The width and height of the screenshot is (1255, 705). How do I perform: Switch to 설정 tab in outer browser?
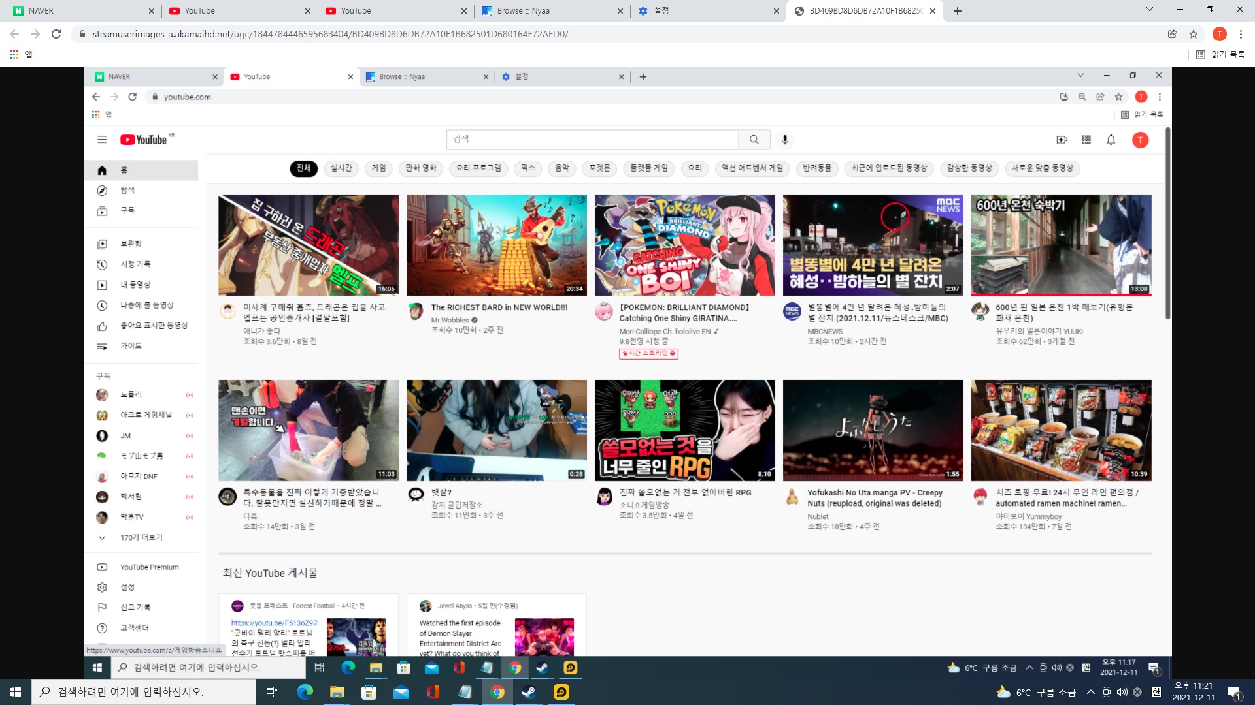(709, 10)
